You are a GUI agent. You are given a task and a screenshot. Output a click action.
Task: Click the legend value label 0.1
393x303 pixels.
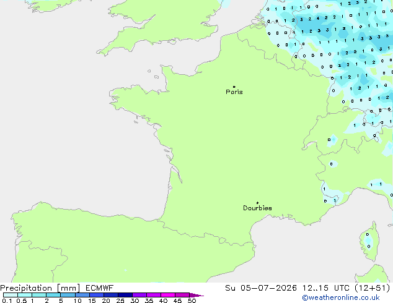click(x=7, y=301)
